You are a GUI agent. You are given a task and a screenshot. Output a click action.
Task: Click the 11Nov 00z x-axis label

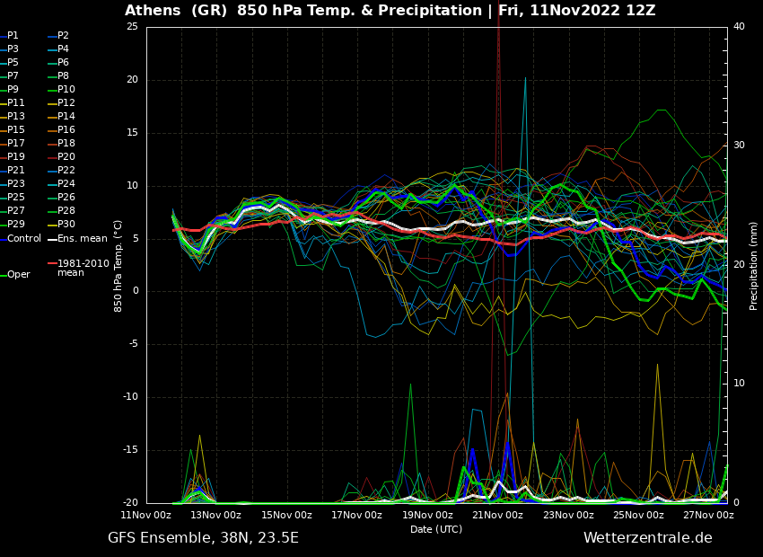coord(146,515)
